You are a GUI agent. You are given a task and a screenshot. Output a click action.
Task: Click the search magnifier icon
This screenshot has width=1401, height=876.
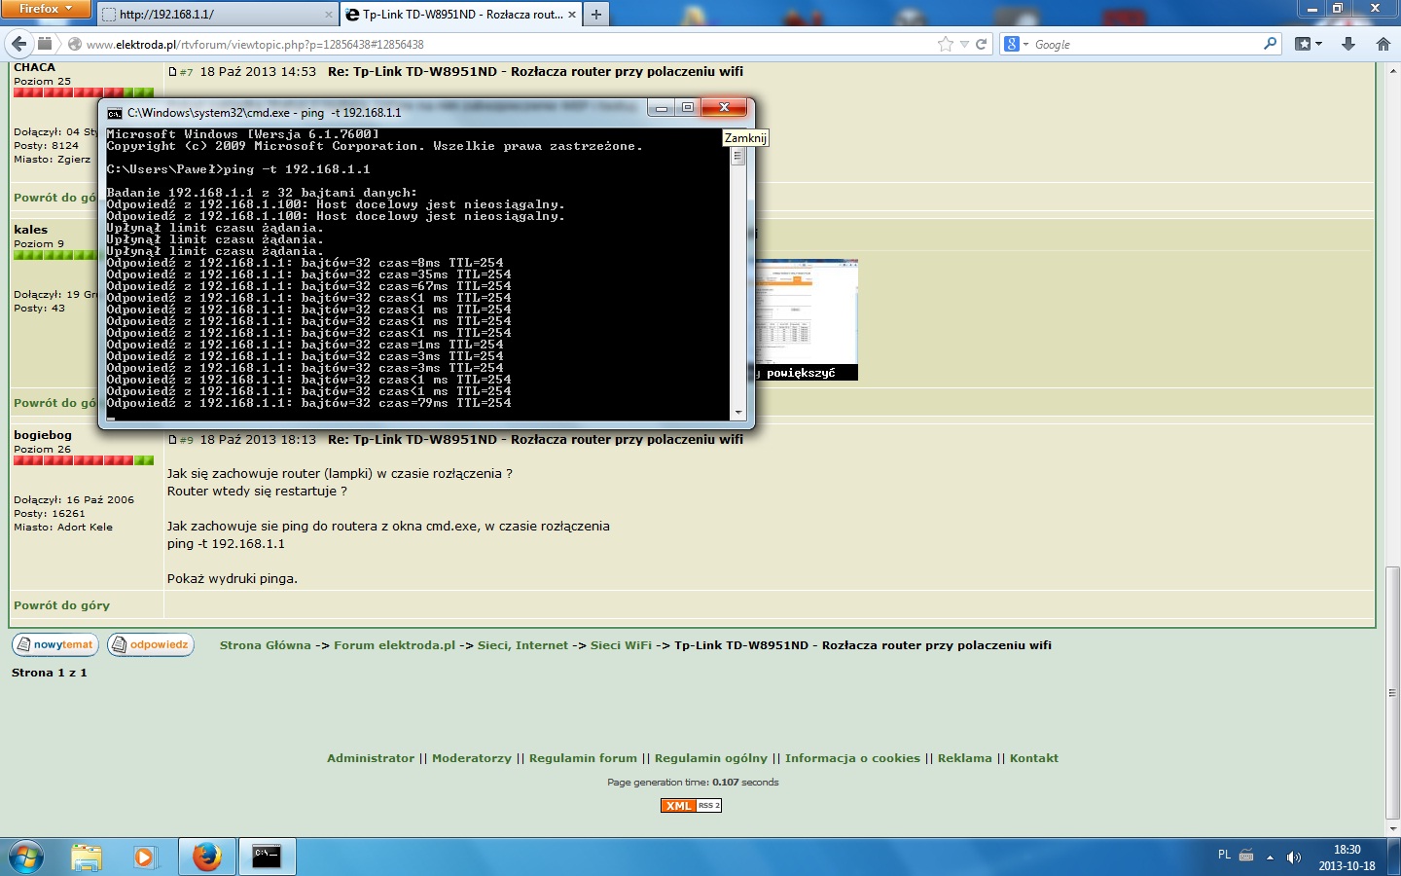pos(1270,44)
